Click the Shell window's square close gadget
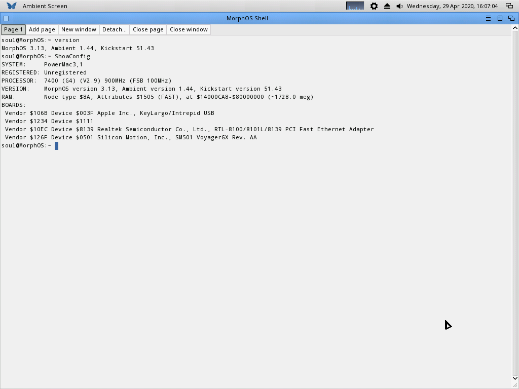Image resolution: width=519 pixels, height=389 pixels. tap(6, 19)
